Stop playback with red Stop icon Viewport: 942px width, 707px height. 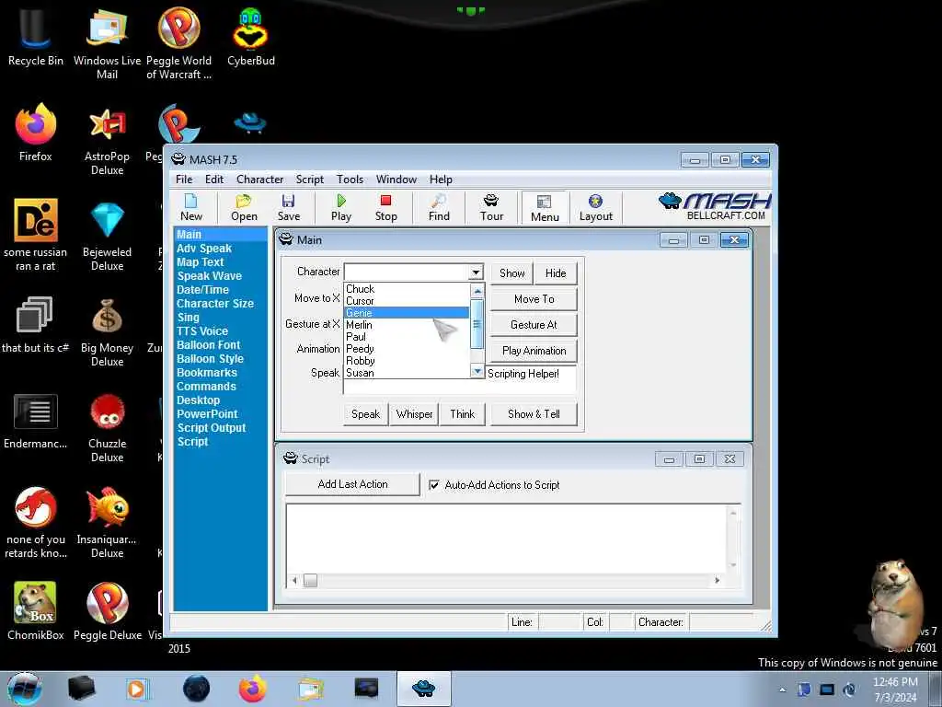point(385,207)
